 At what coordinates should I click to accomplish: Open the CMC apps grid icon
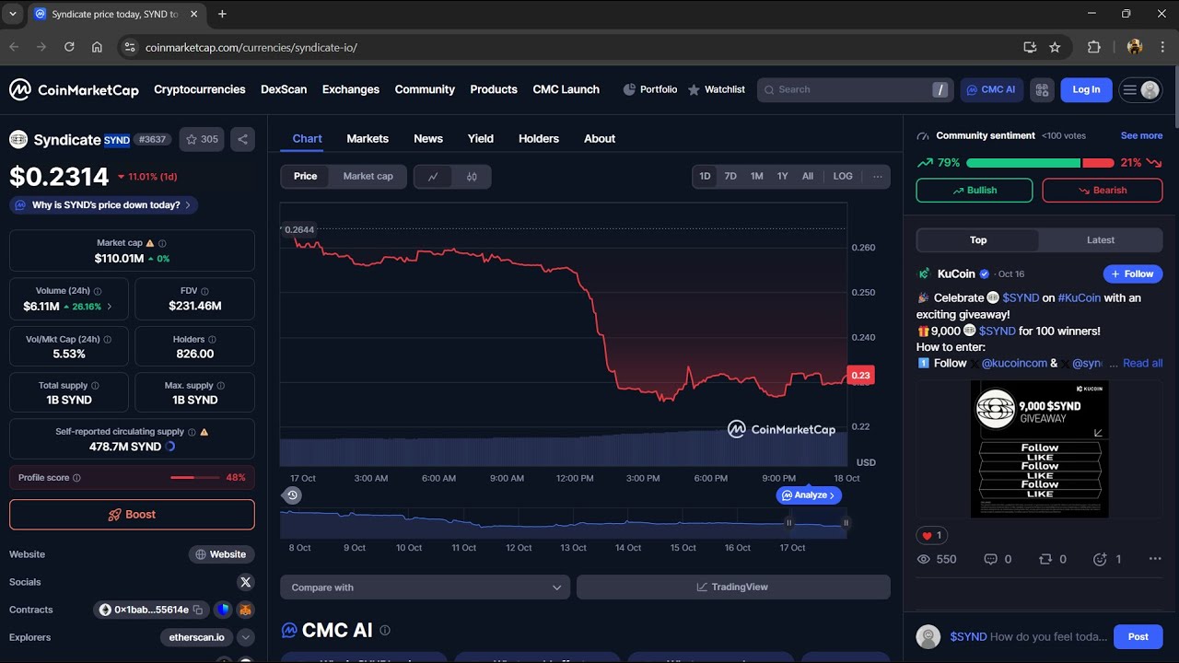pyautogui.click(x=1042, y=89)
